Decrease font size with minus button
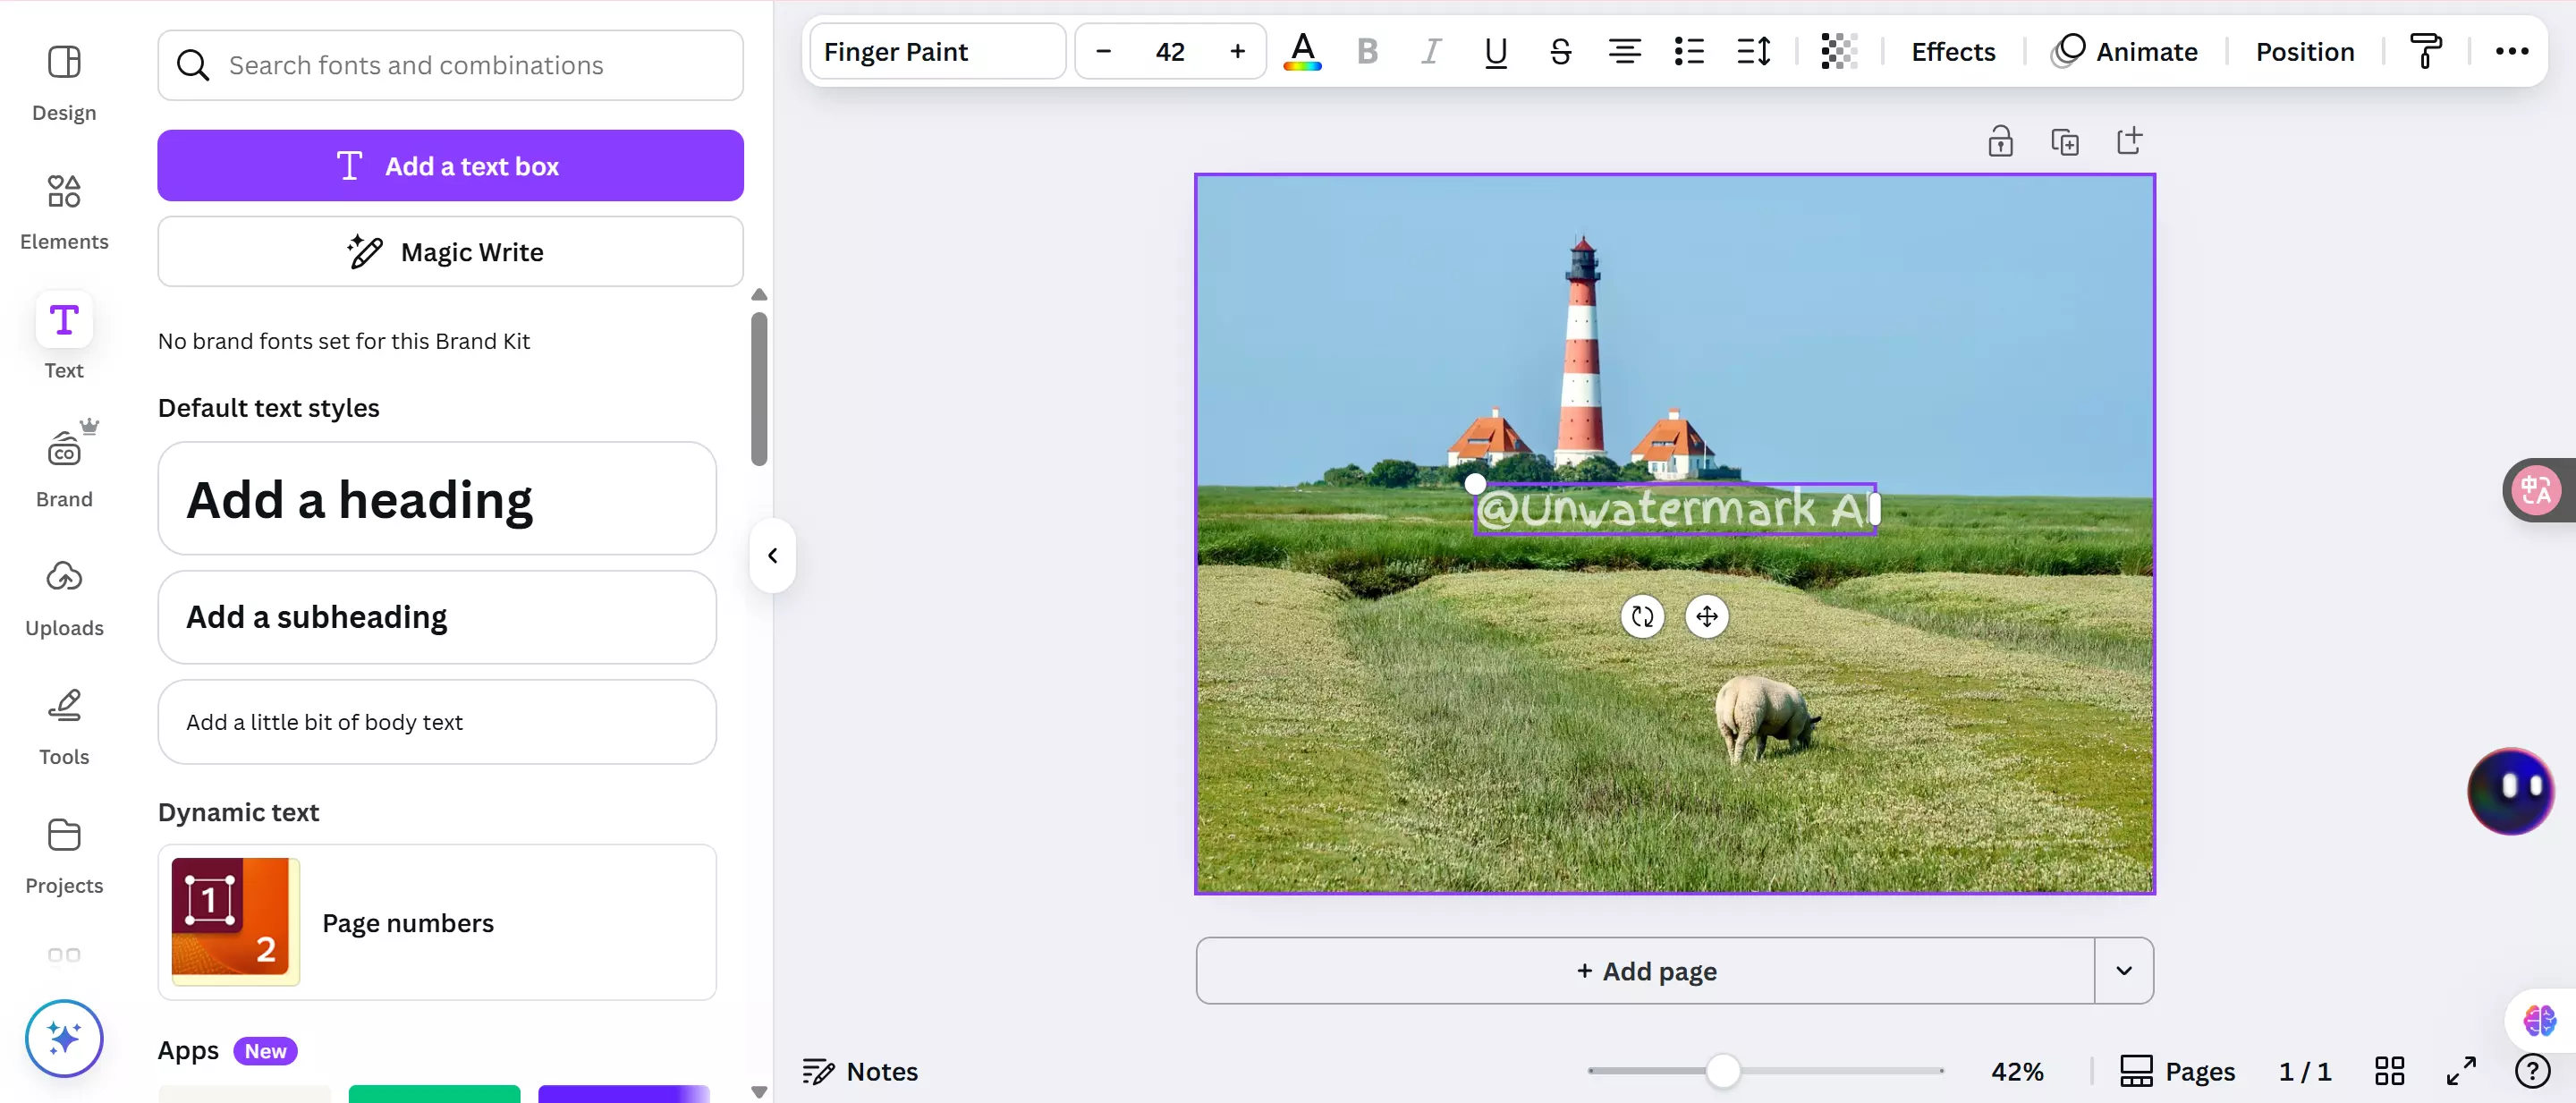The width and height of the screenshot is (2576, 1103). tap(1103, 51)
